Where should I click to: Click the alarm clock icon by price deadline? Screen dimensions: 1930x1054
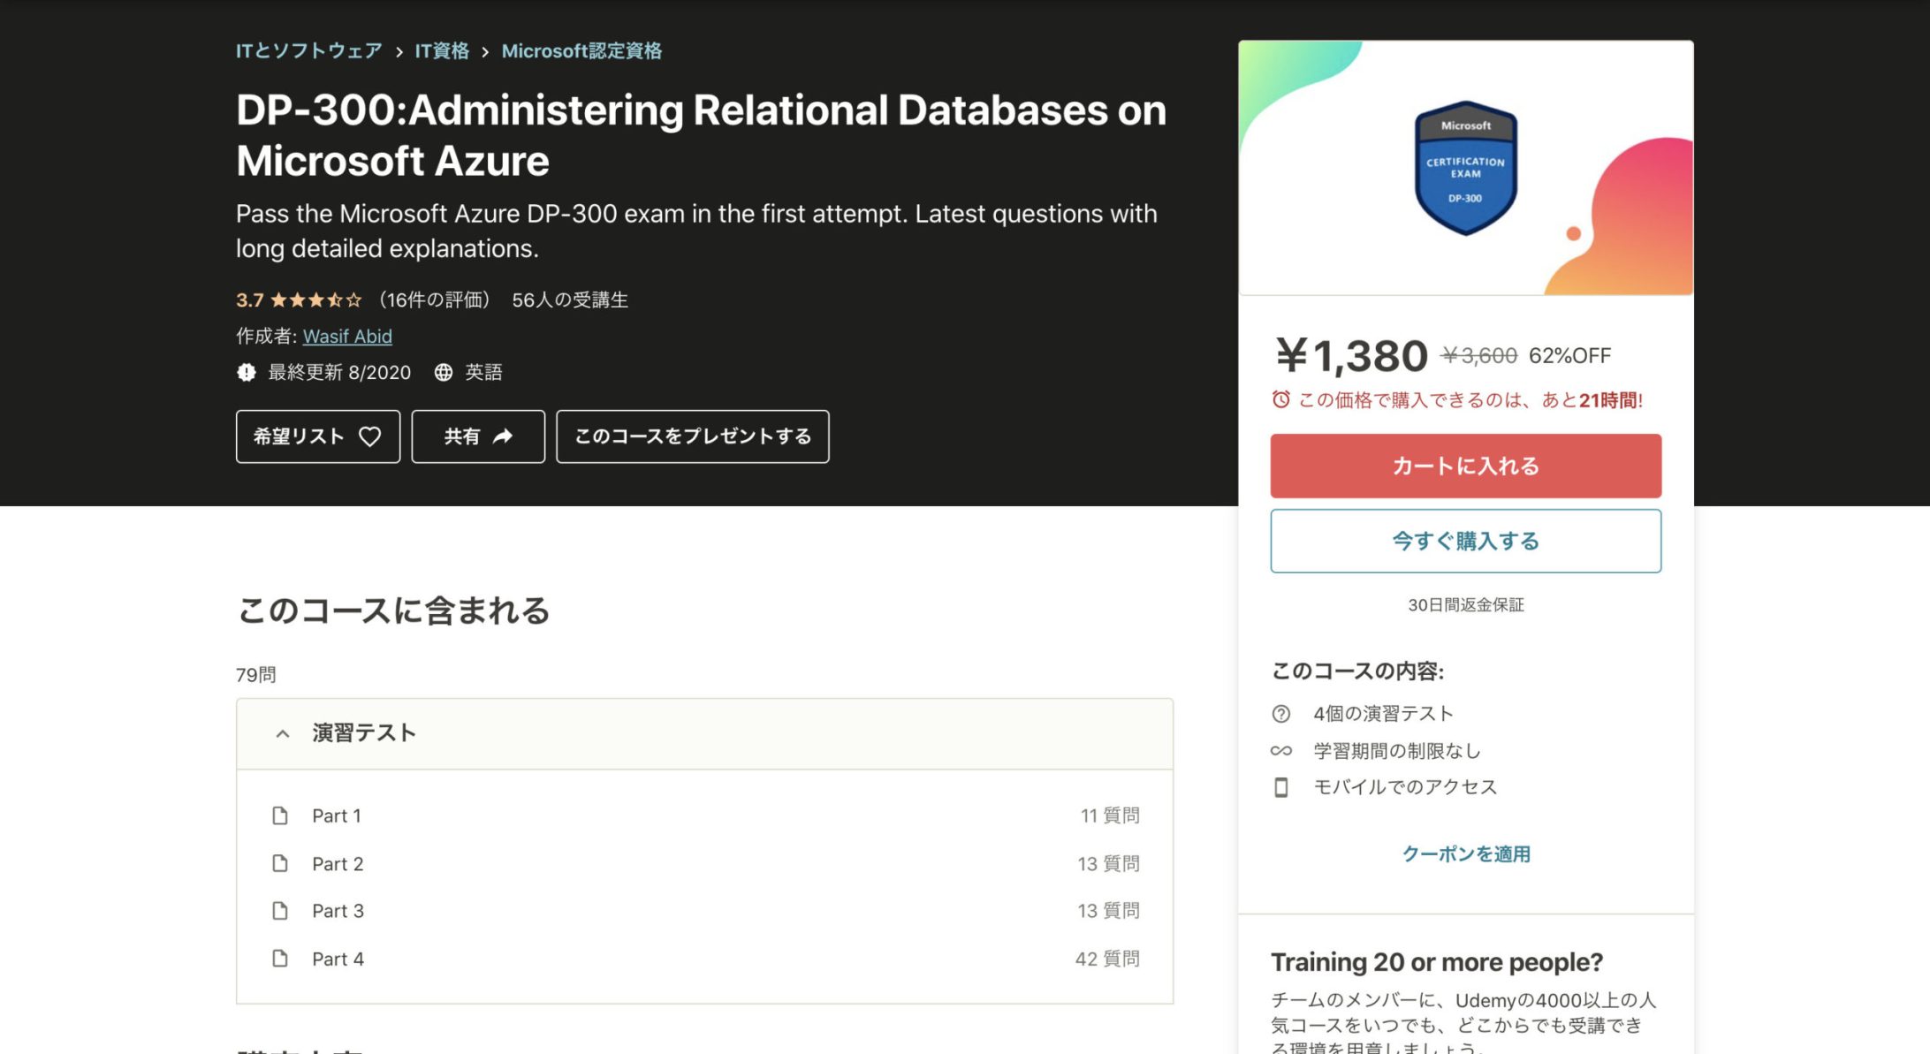(1280, 400)
